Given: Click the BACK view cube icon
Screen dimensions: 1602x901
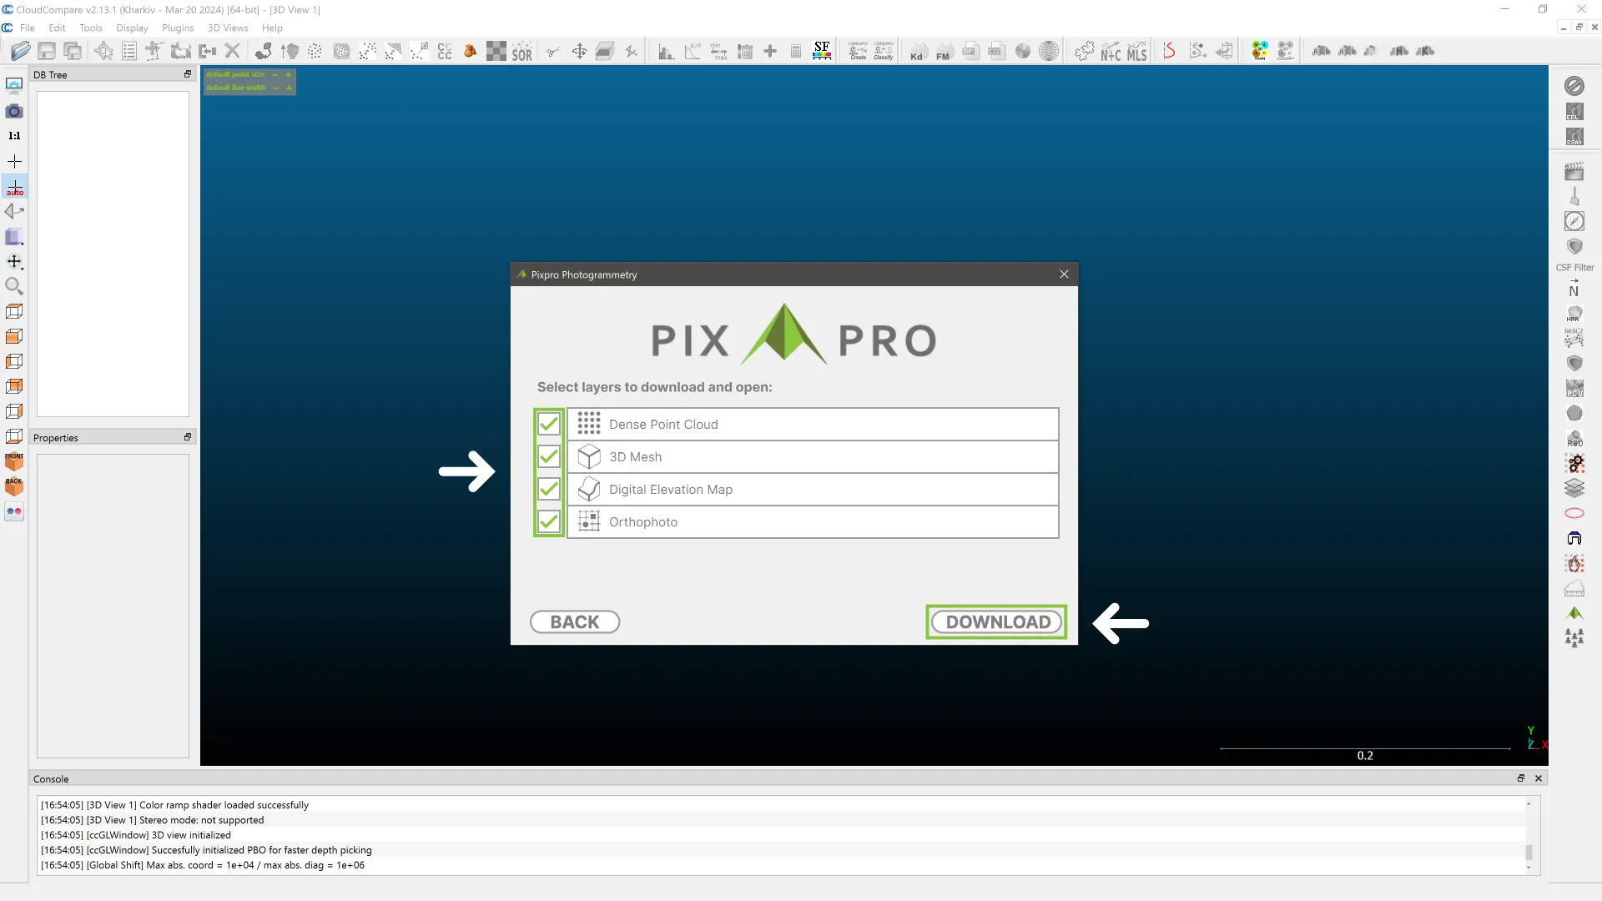Looking at the screenshot, I should pos(14,486).
